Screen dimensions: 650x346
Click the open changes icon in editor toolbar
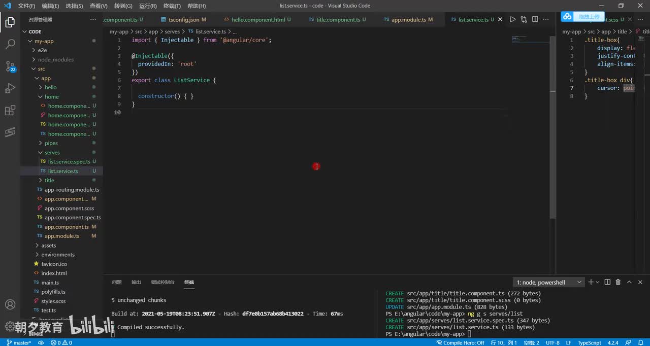click(524, 19)
